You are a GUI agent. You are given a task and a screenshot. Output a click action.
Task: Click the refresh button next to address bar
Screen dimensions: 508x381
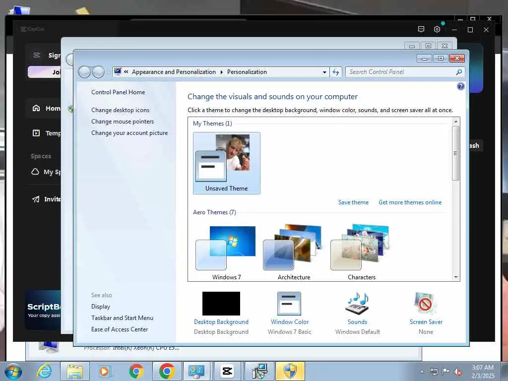(x=336, y=72)
